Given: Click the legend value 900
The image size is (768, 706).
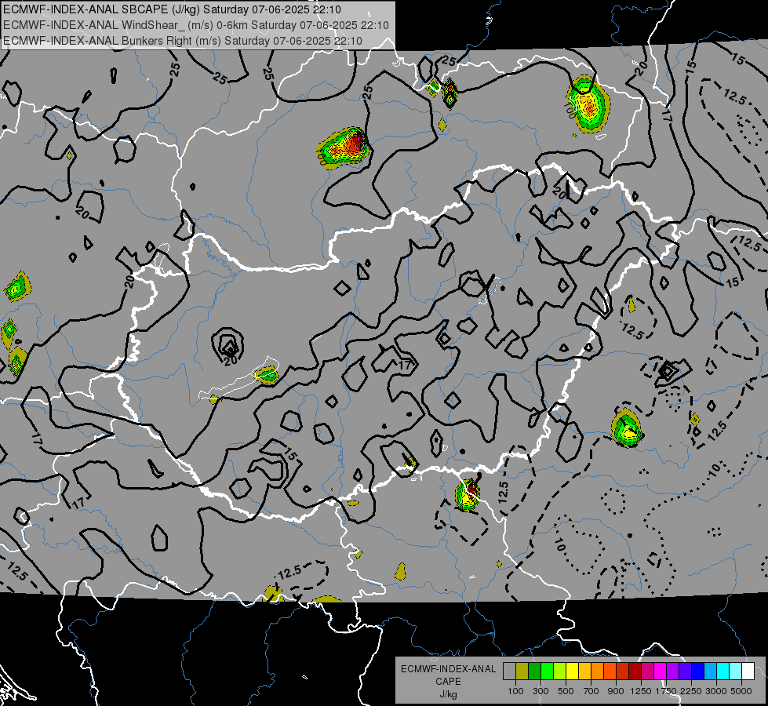Looking at the screenshot, I should pos(616,691).
